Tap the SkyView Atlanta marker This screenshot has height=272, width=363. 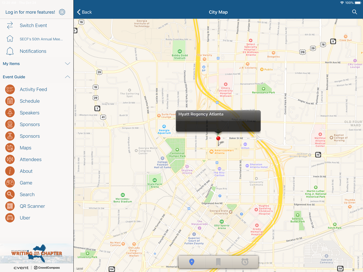tap(187, 166)
